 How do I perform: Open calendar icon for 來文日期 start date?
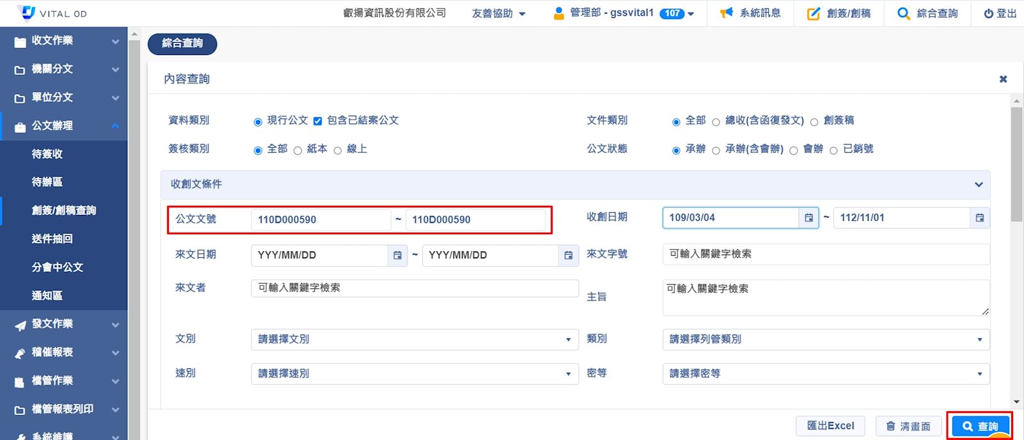click(397, 255)
